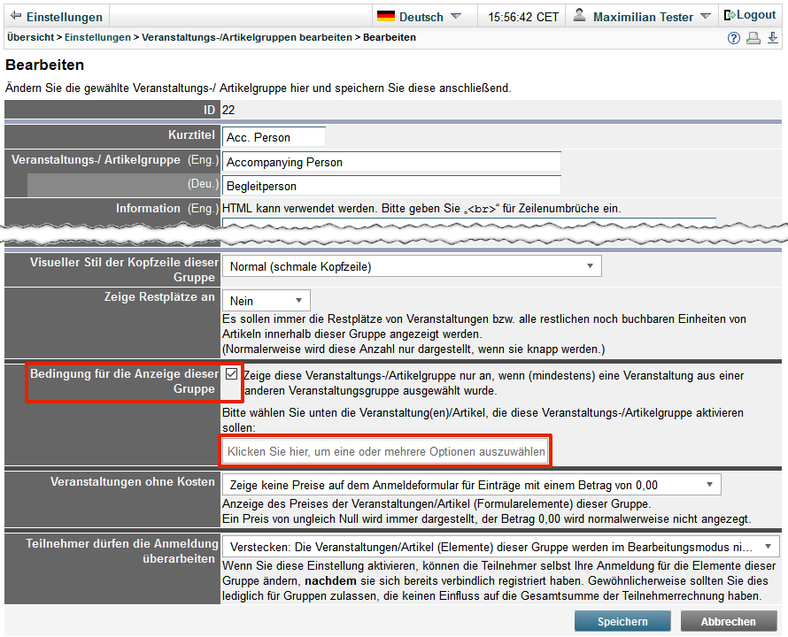
Task: Click the English group name field Accompanying Person
Action: (391, 162)
